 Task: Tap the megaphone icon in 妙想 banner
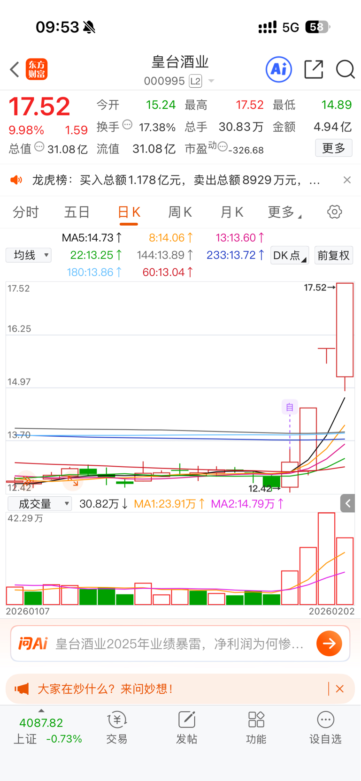[x=22, y=689]
